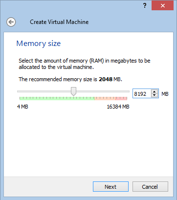The image size is (177, 200).
Task: Focus the 8192 memory value field
Action: click(x=142, y=94)
